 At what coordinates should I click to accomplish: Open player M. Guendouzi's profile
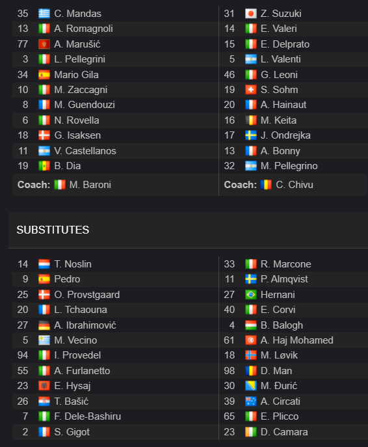pyautogui.click(x=85, y=105)
